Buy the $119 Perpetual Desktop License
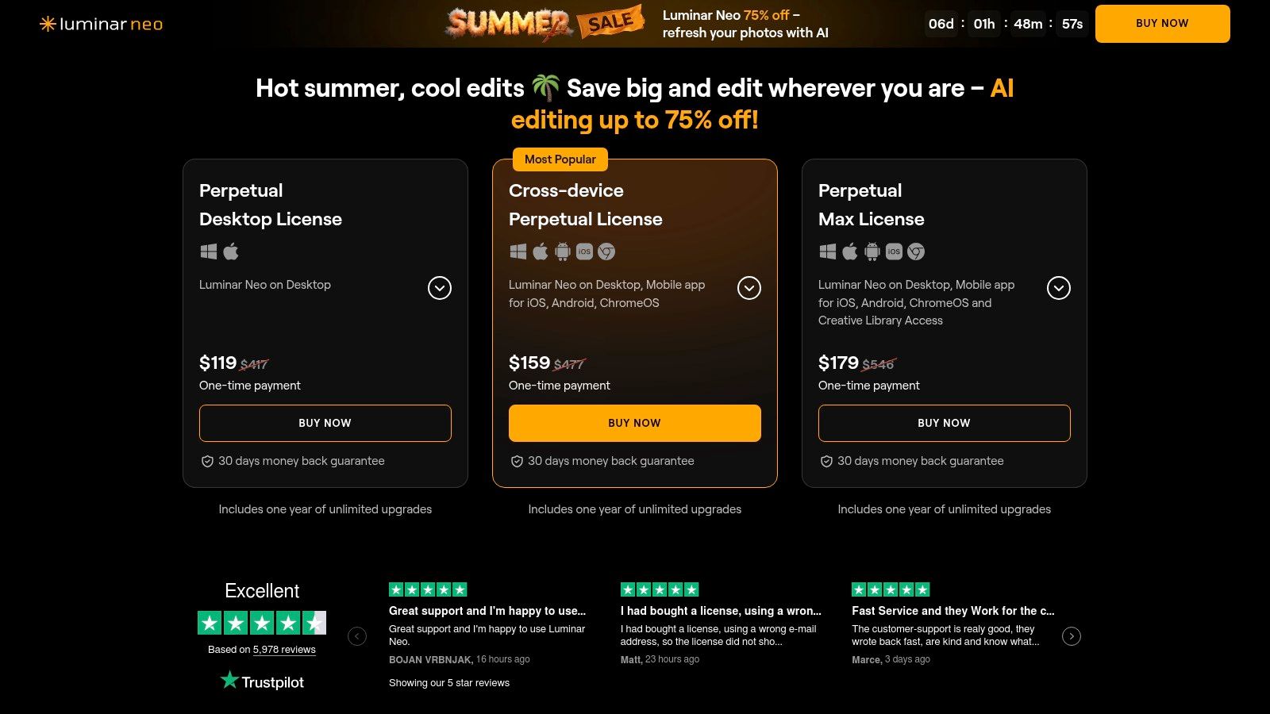The width and height of the screenshot is (1270, 714). coord(325,423)
